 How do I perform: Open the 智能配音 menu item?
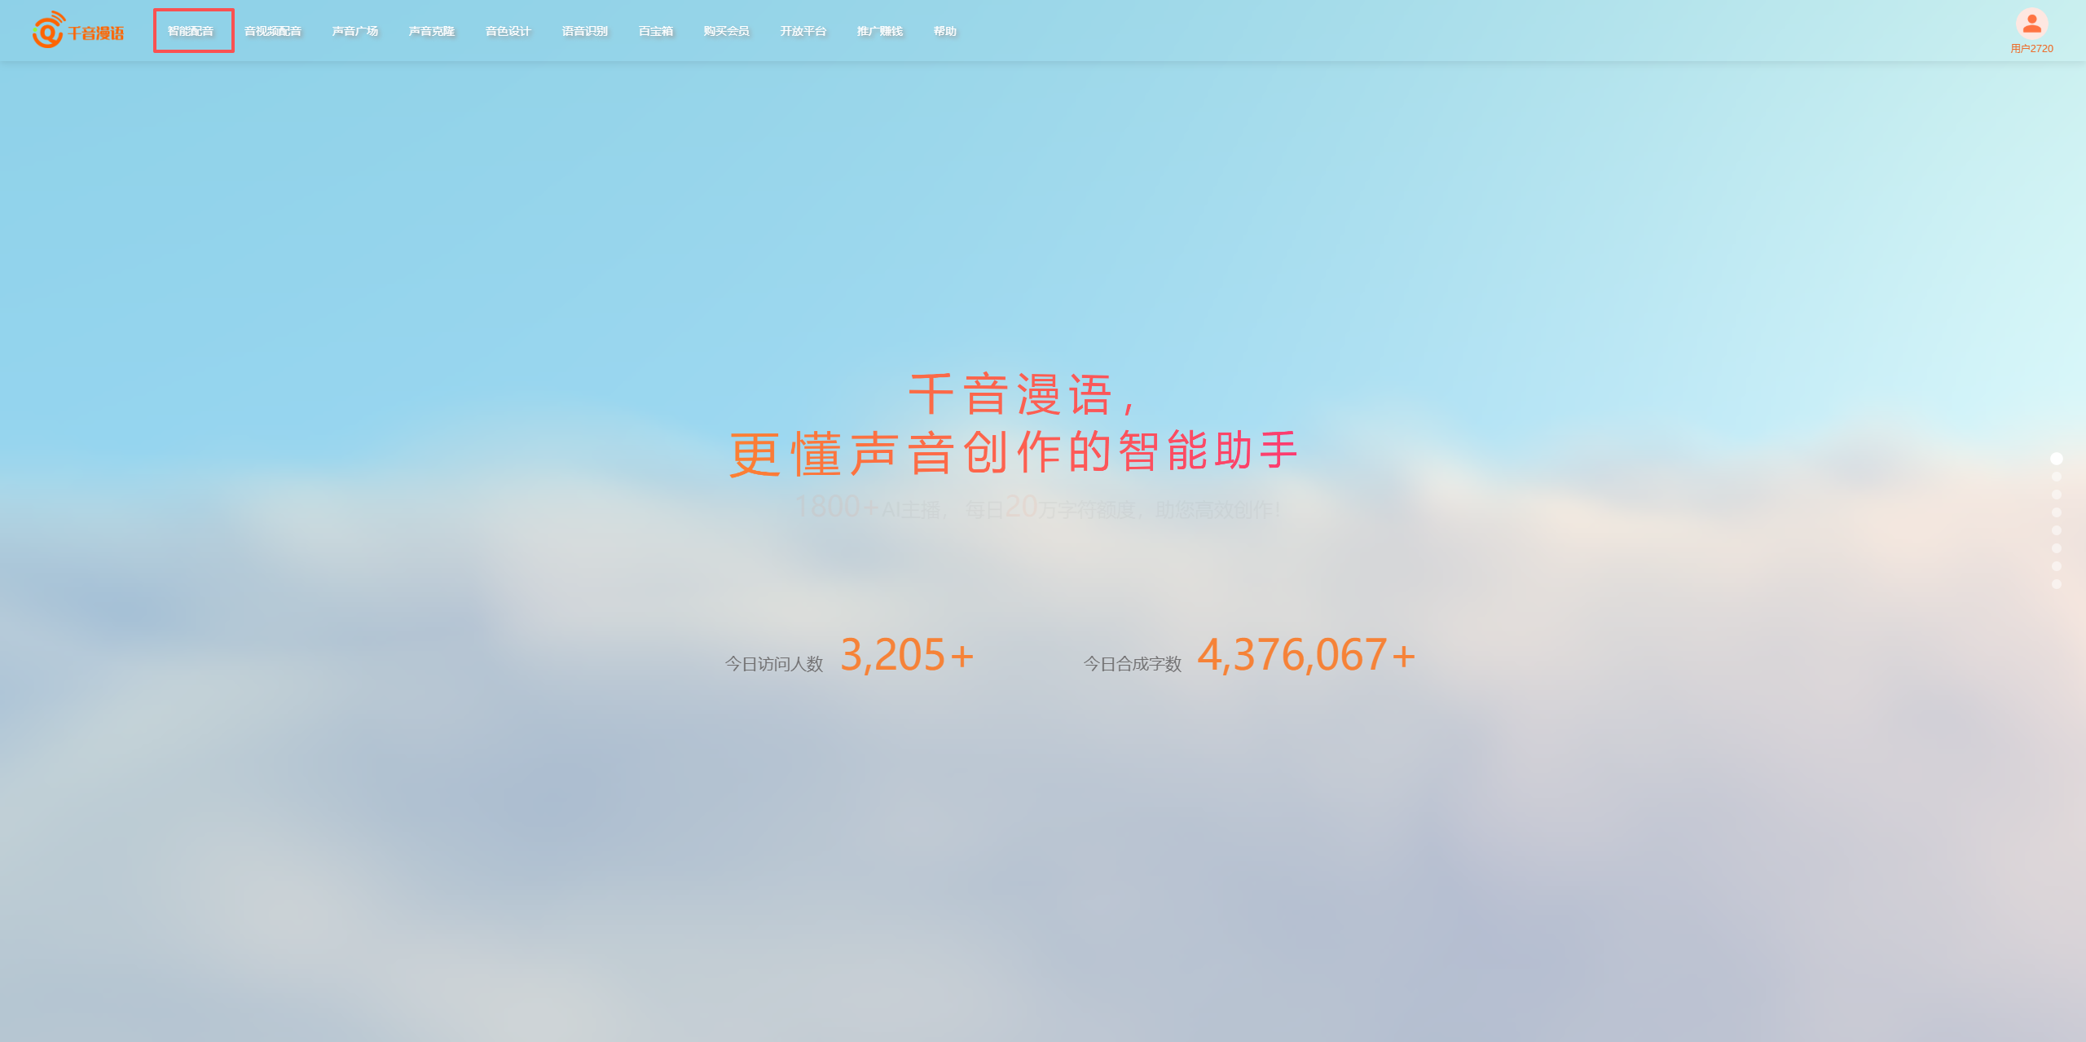pyautogui.click(x=191, y=31)
